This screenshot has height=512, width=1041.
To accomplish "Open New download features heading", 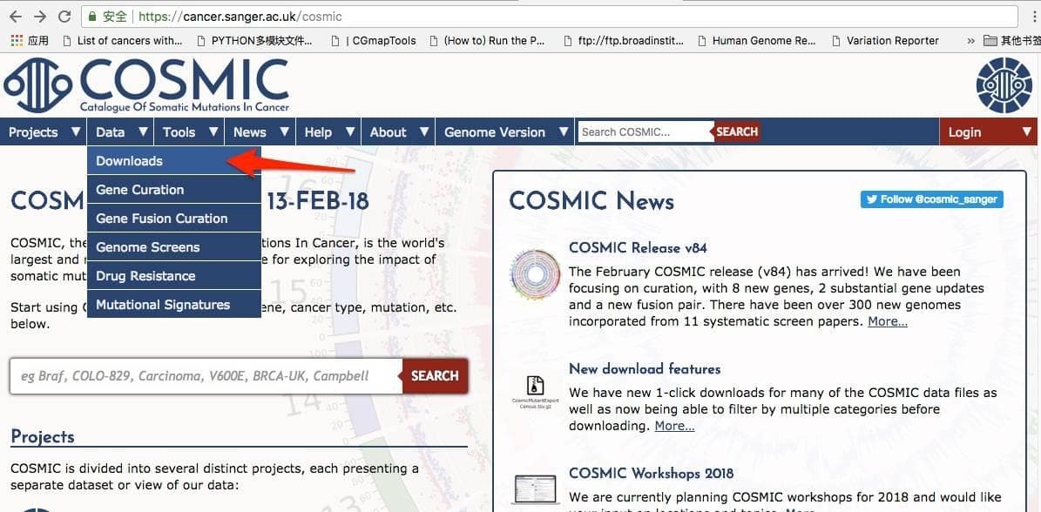I will (645, 368).
